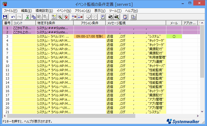Screen dimensions: 207x126
Task: Click the help question-mark window icon
Action: (133, 17)
